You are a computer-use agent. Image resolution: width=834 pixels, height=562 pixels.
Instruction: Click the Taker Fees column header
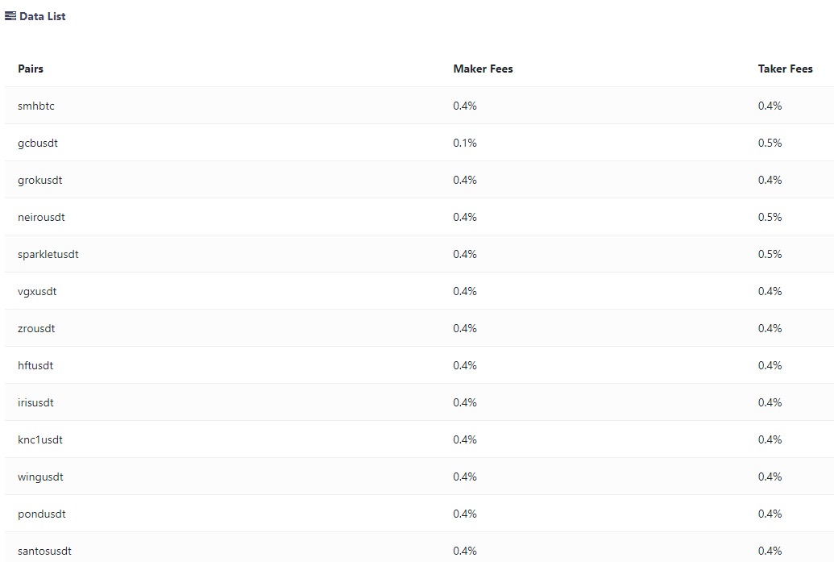(785, 69)
